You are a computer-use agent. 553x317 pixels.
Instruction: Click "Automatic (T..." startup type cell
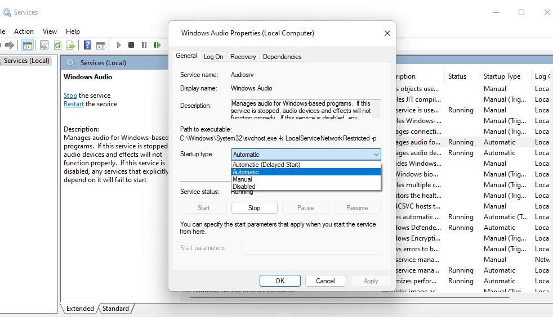506,217
